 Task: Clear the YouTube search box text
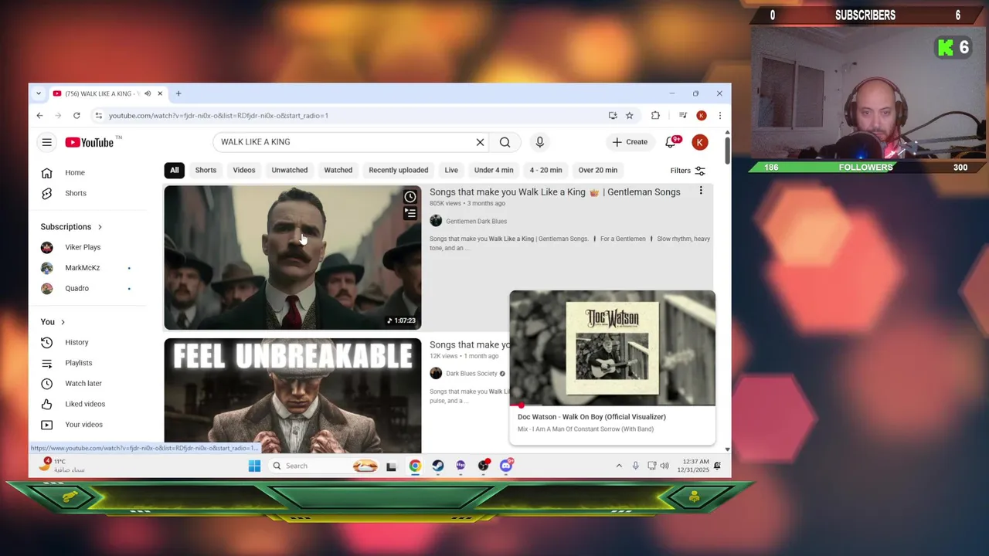(480, 142)
